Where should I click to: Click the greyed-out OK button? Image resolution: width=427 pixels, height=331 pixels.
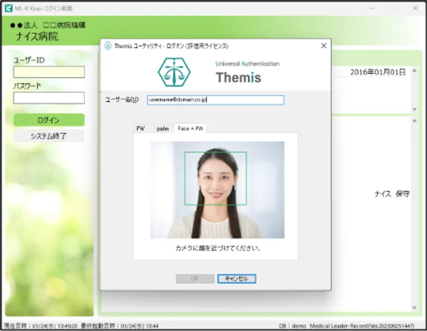[x=195, y=279]
